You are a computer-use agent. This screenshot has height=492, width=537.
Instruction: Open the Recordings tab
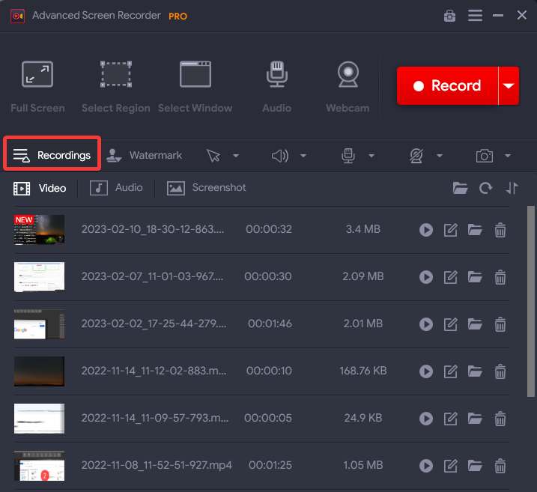click(x=52, y=155)
